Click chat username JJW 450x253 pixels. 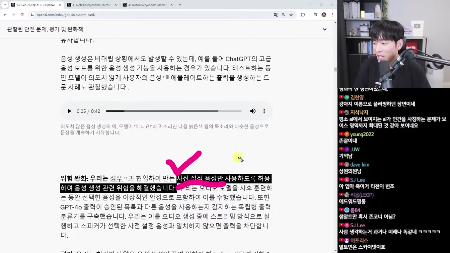pyautogui.click(x=355, y=150)
